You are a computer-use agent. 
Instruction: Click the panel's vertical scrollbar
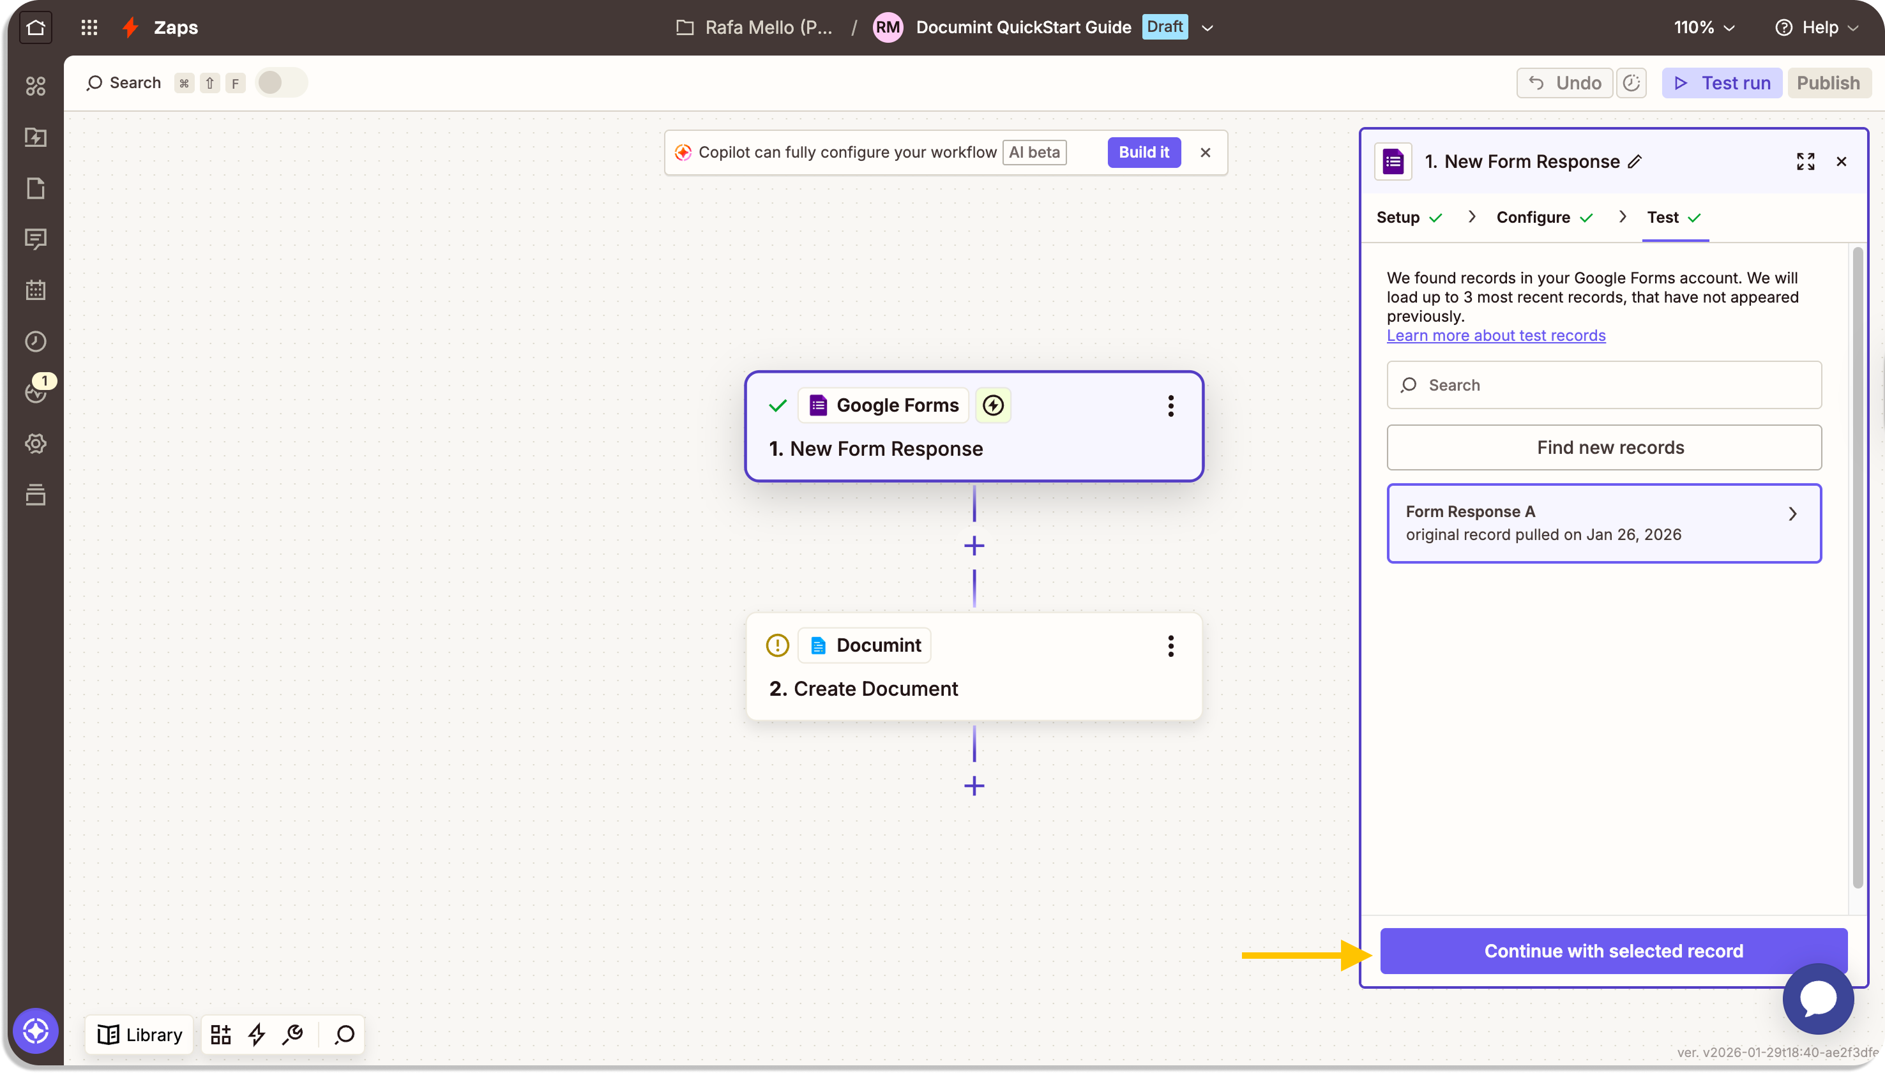(1858, 567)
